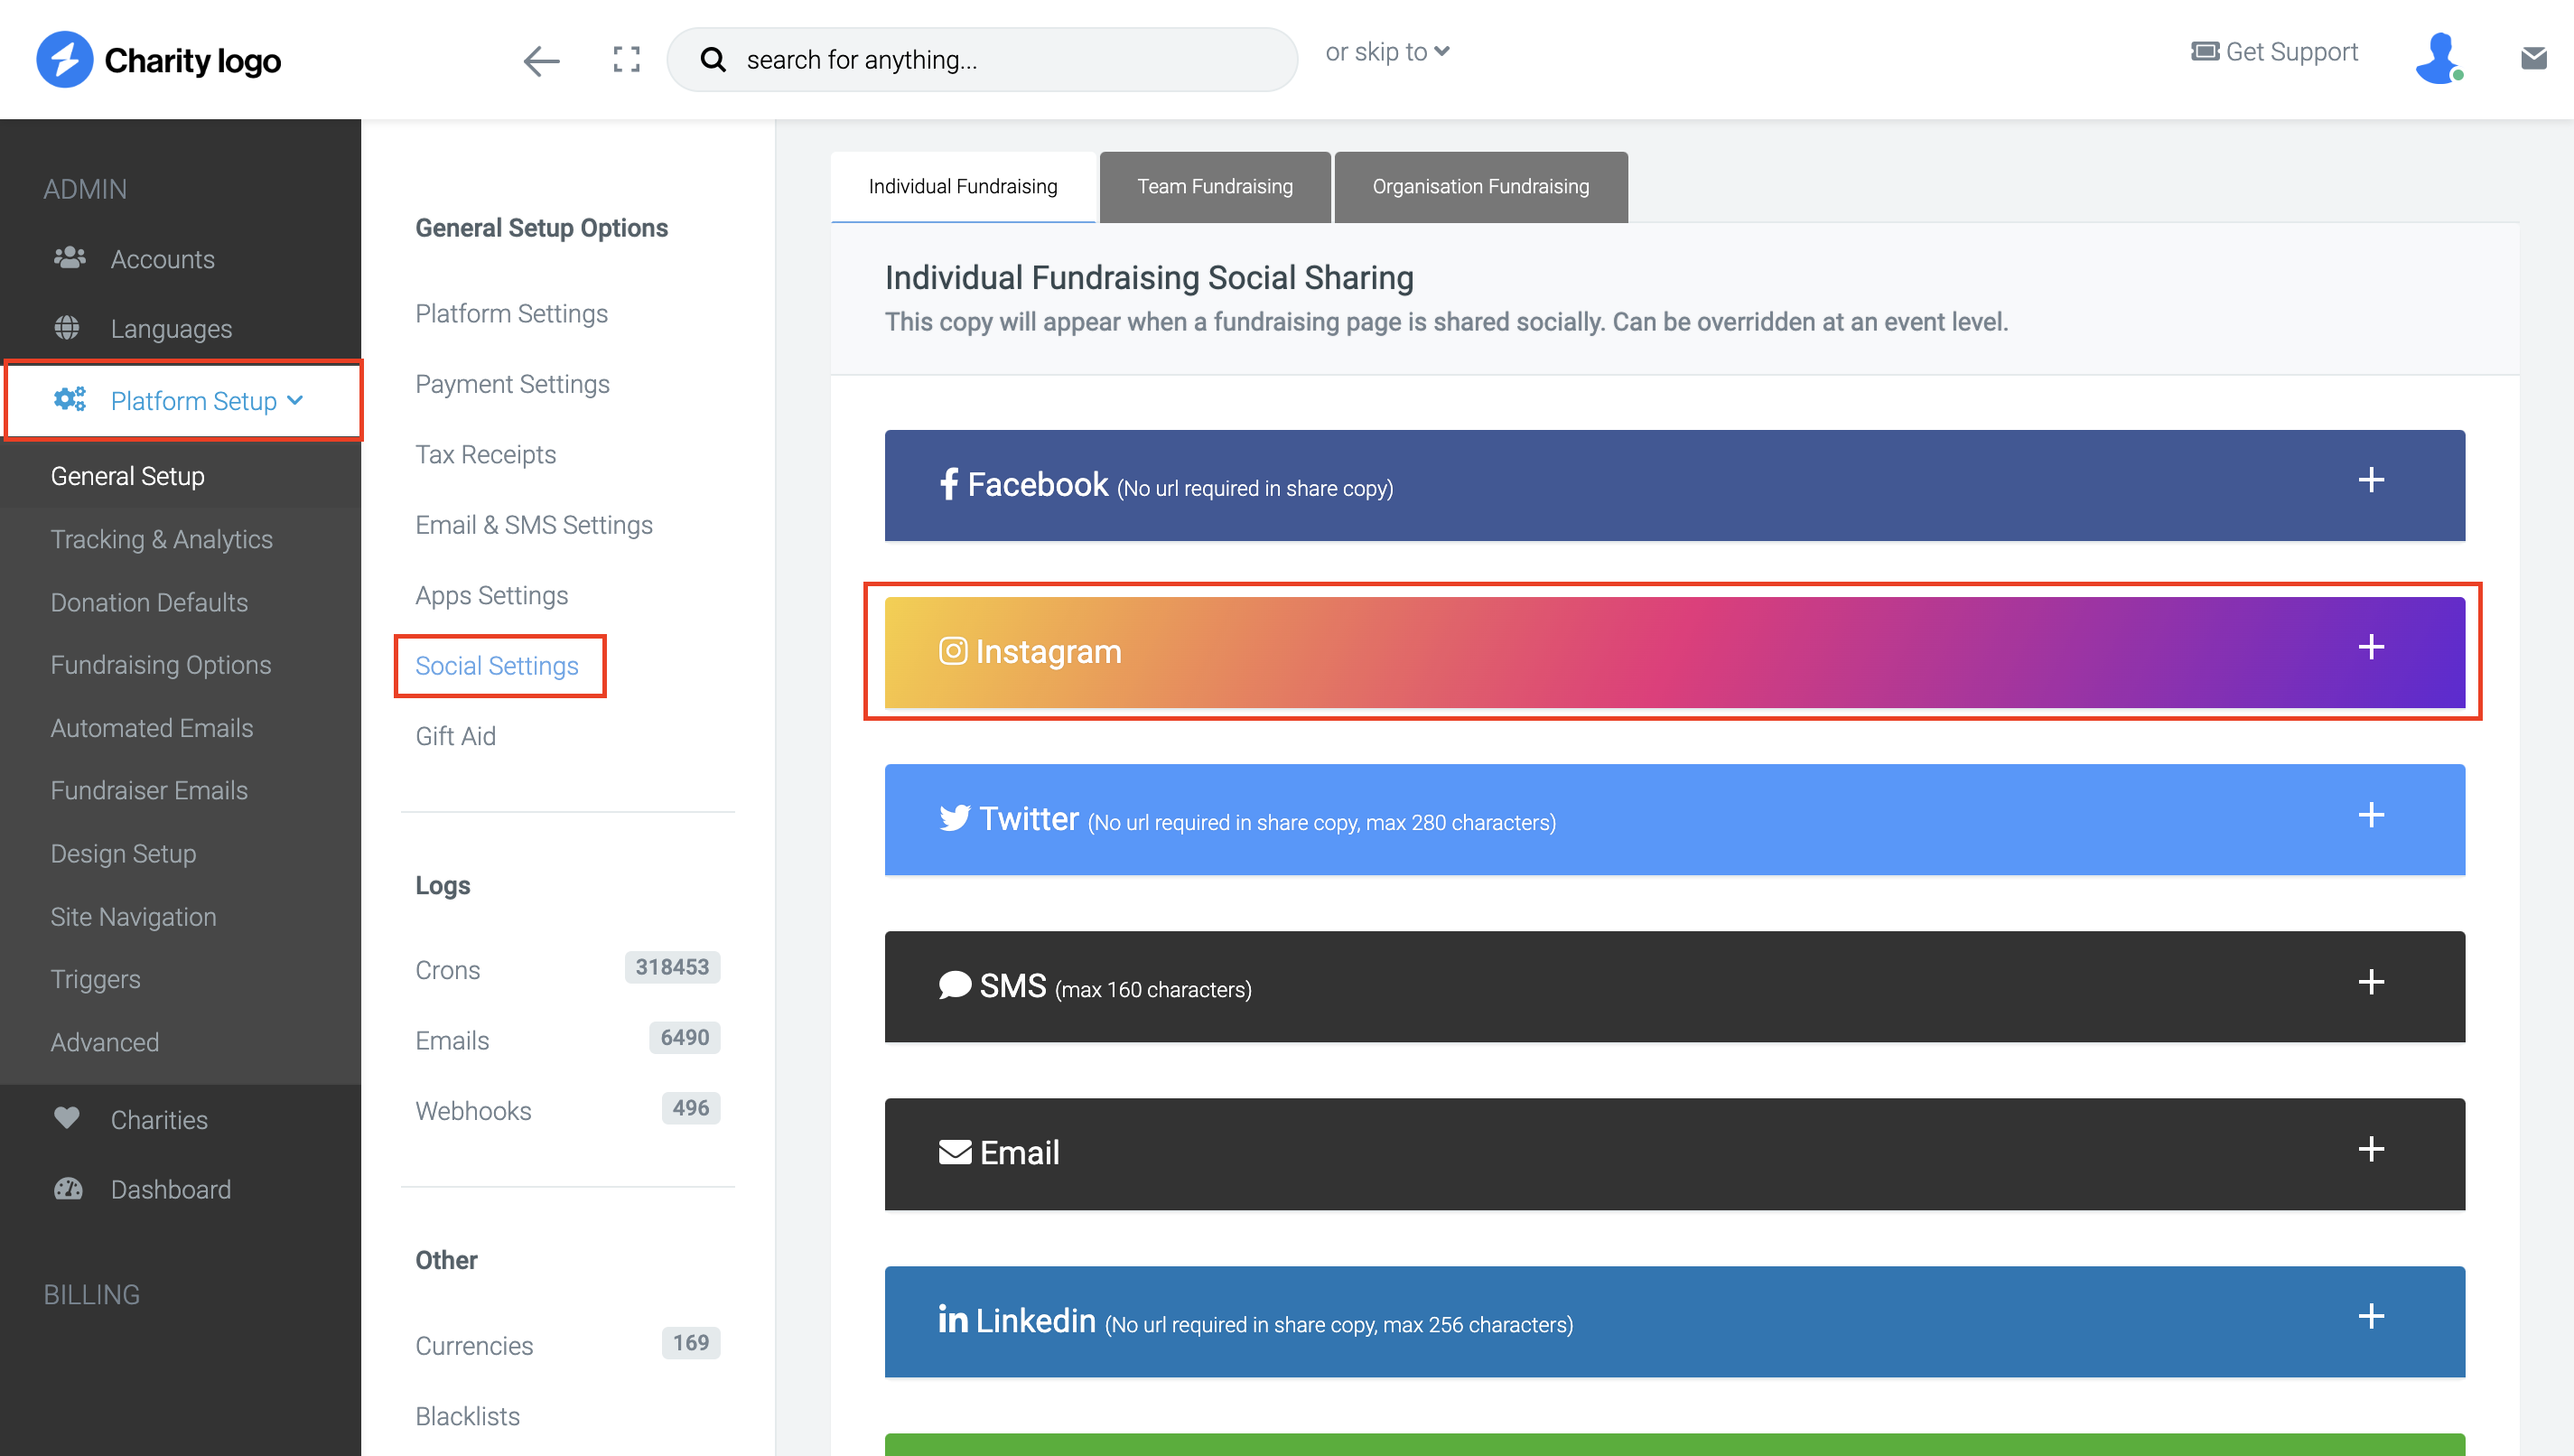The image size is (2574, 1456).
Task: Go back using the left arrow icon
Action: tap(541, 60)
